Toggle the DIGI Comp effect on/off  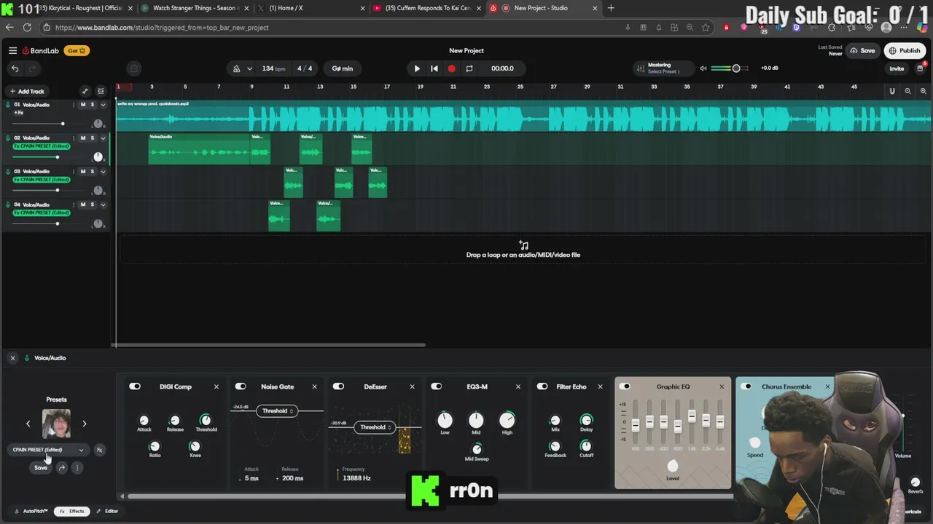coord(135,386)
